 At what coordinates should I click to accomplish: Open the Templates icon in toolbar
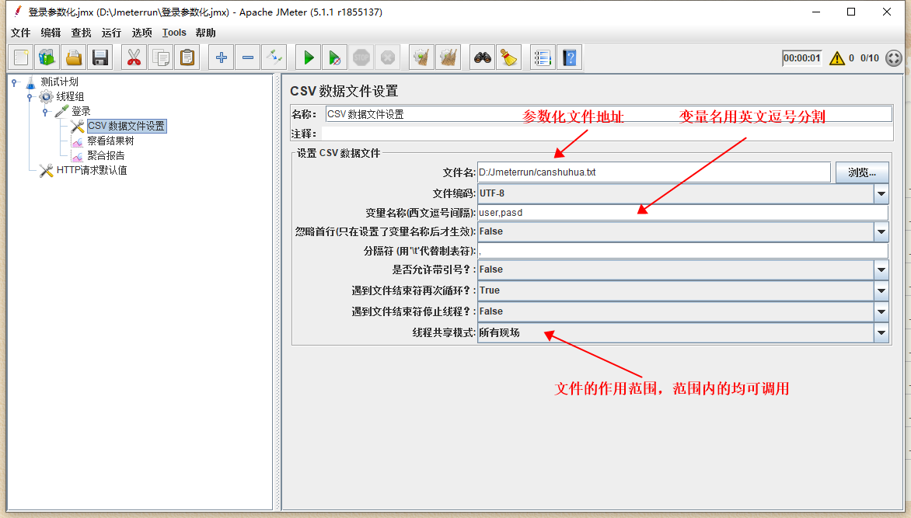click(x=47, y=57)
